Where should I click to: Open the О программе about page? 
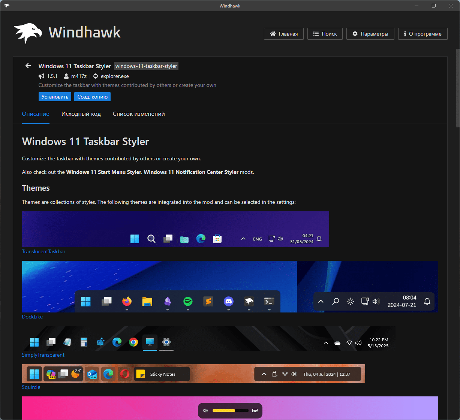(x=423, y=34)
